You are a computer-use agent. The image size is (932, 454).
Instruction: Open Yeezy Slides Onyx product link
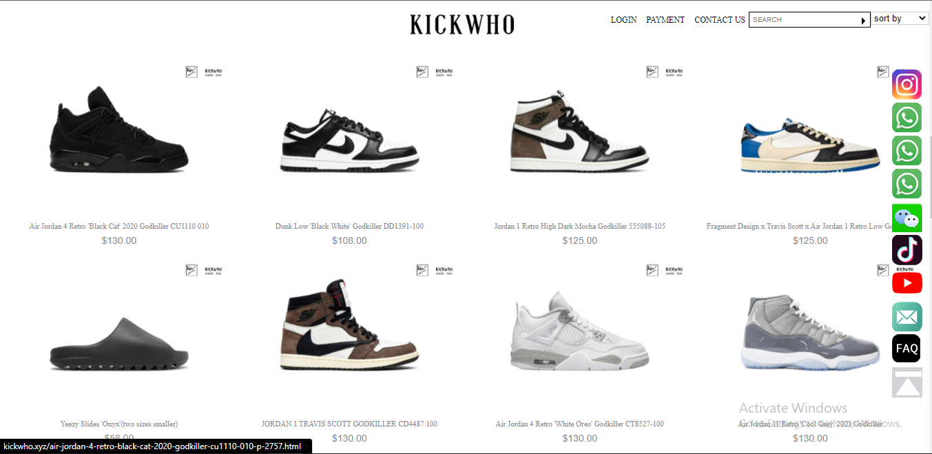coord(119,424)
